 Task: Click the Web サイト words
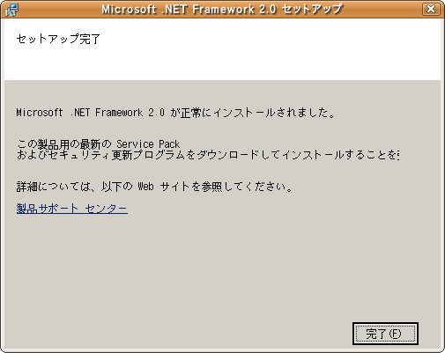click(163, 187)
